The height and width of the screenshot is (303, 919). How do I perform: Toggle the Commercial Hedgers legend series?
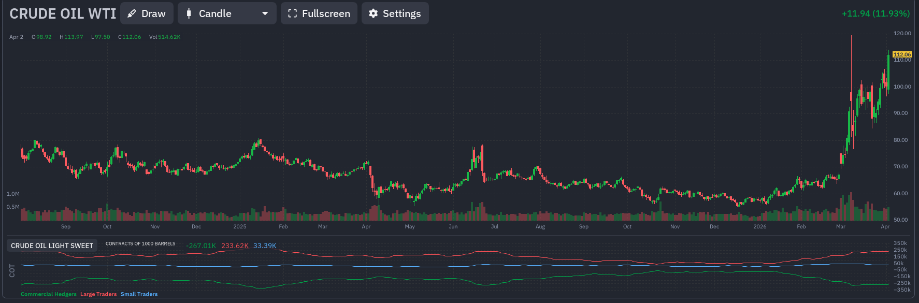click(49, 294)
